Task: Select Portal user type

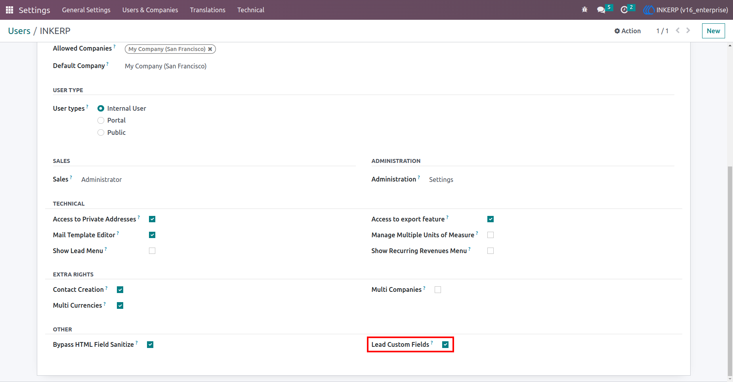Action: click(x=101, y=120)
